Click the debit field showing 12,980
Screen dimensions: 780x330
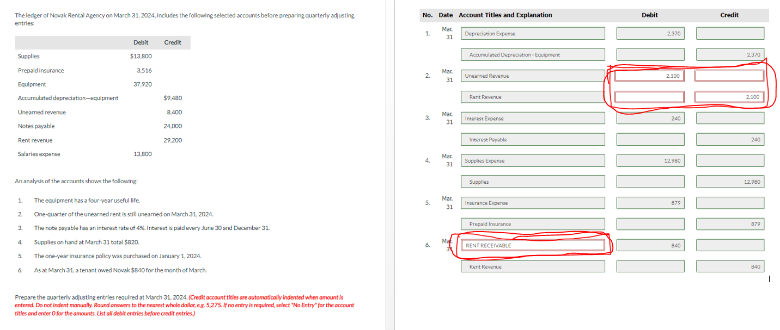click(650, 160)
